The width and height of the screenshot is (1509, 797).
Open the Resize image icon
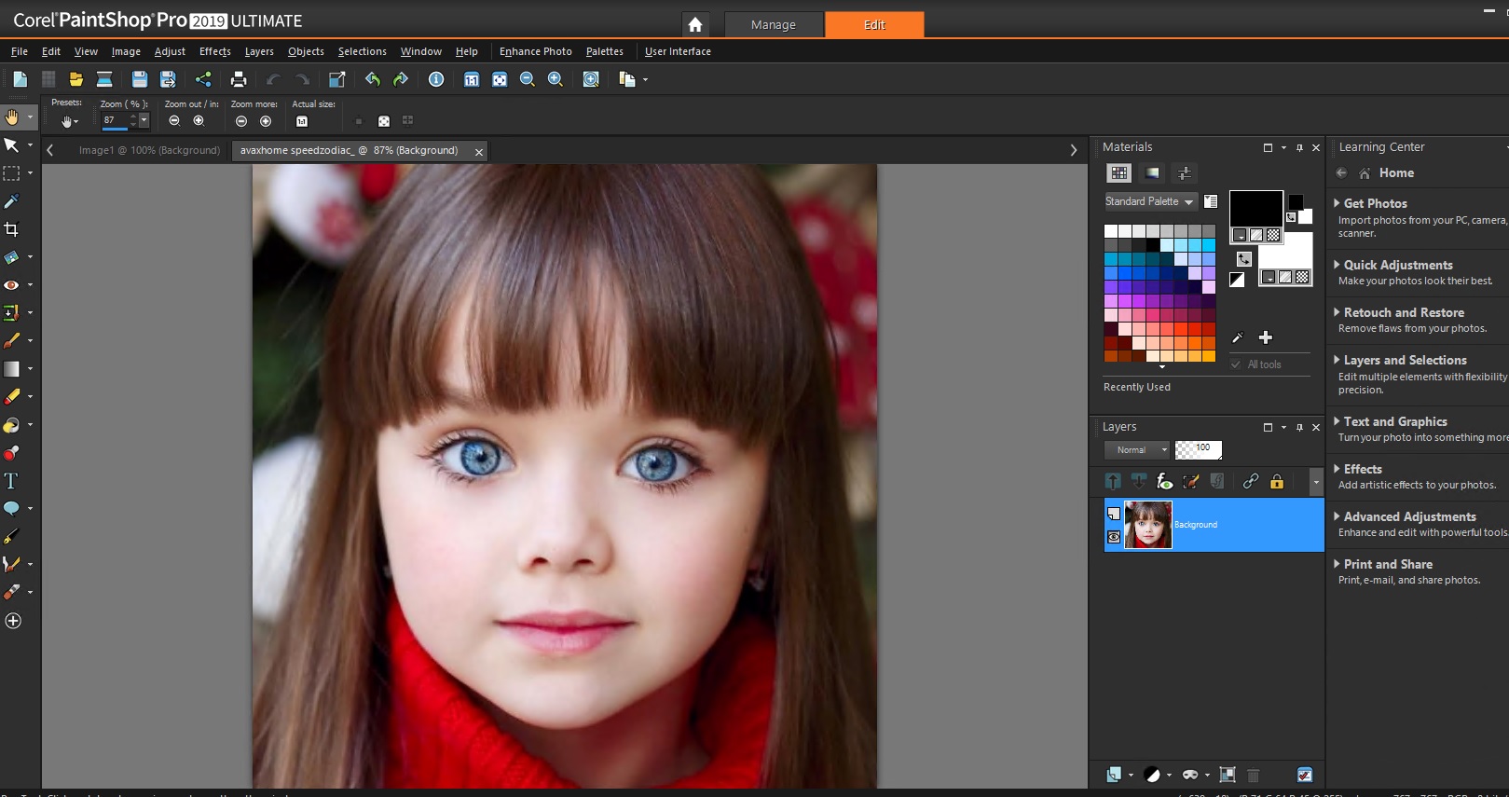pyautogui.click(x=337, y=79)
